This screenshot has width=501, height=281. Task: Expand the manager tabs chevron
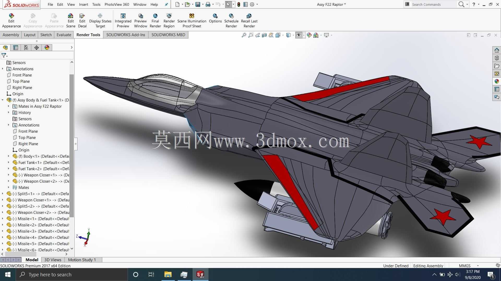point(71,47)
